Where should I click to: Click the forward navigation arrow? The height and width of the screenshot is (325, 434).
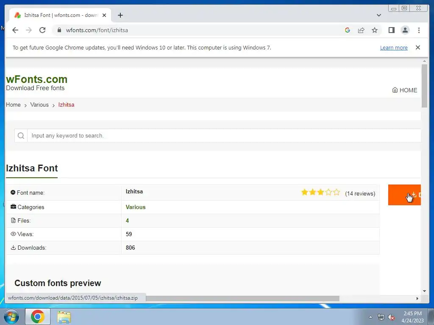(x=29, y=30)
